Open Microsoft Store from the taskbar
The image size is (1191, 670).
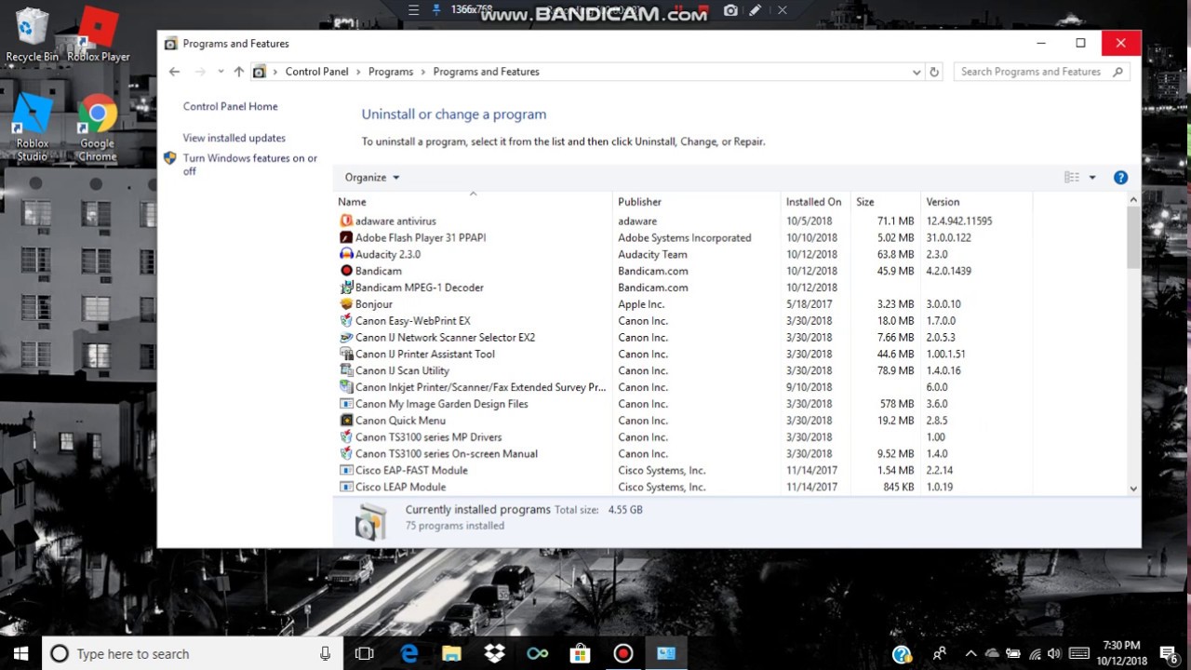pyautogui.click(x=581, y=653)
